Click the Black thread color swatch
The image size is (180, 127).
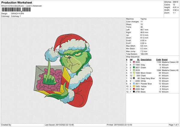[x=134, y=92]
